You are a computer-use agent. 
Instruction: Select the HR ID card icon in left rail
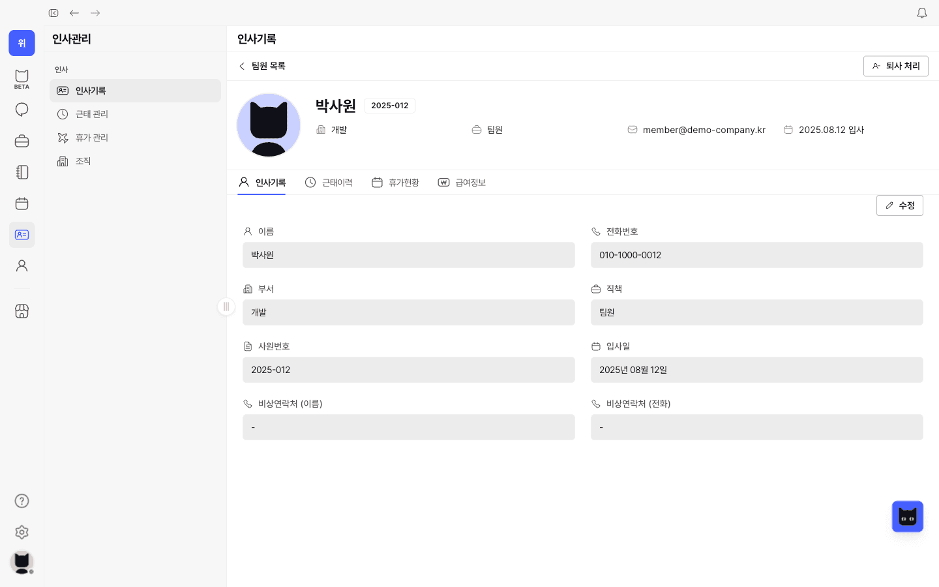[22, 235]
